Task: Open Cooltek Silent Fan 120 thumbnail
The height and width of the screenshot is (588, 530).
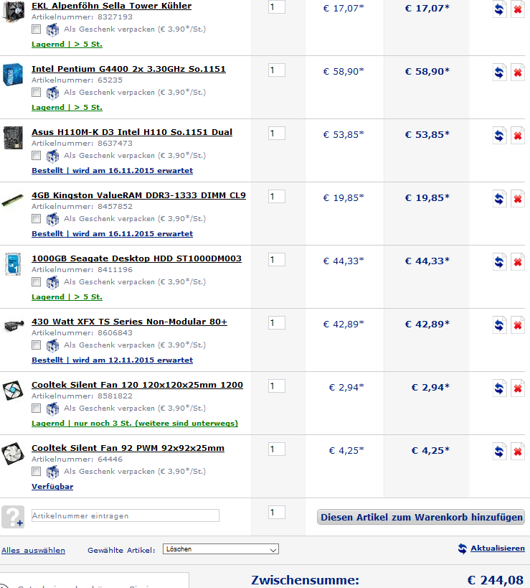Action: [x=13, y=390]
